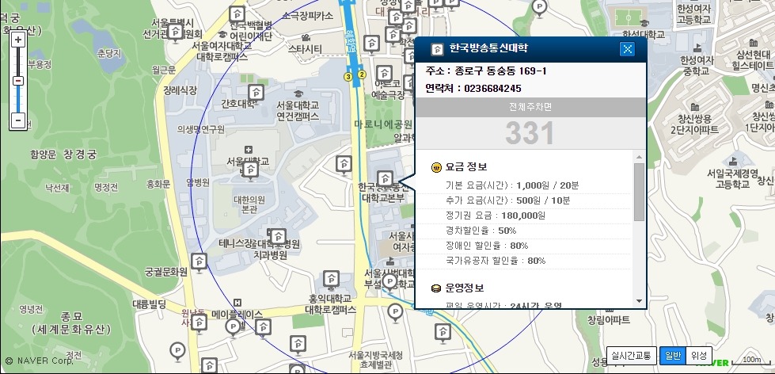Open parking marker at 서울특별시 선거관리위원회
The image size is (775, 374).
point(175,32)
